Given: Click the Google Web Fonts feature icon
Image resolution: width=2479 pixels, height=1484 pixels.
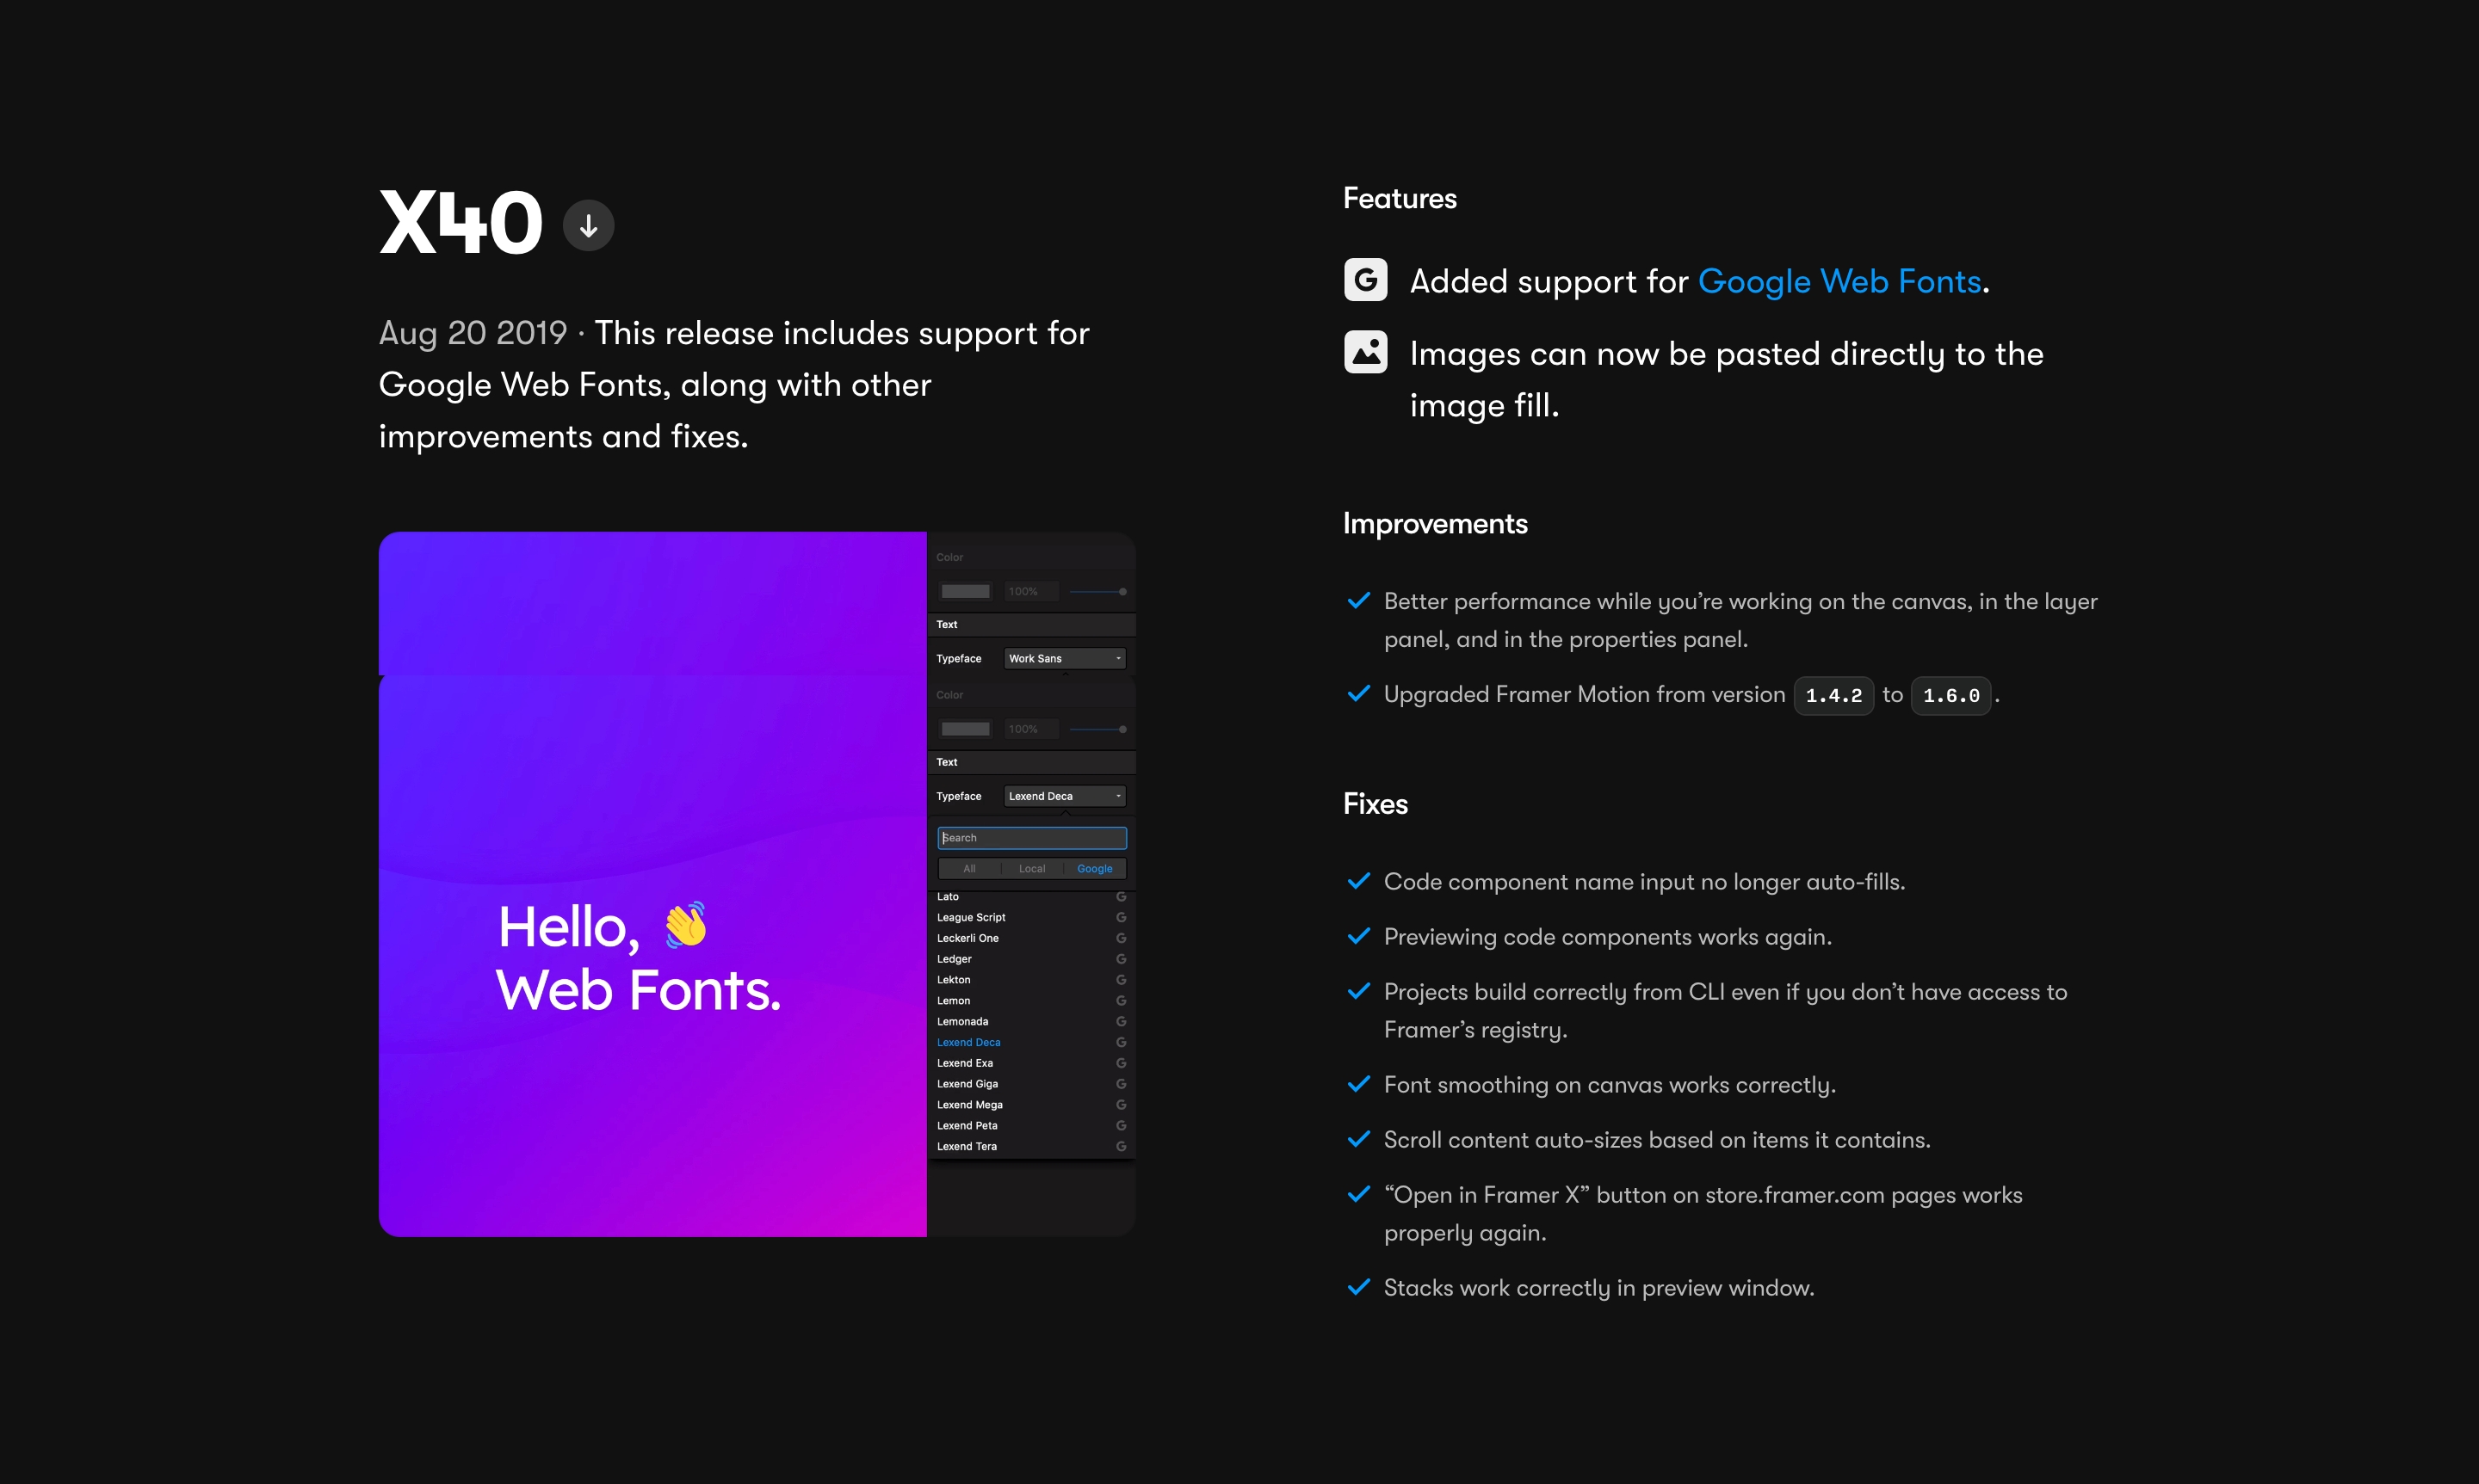Looking at the screenshot, I should [1367, 280].
